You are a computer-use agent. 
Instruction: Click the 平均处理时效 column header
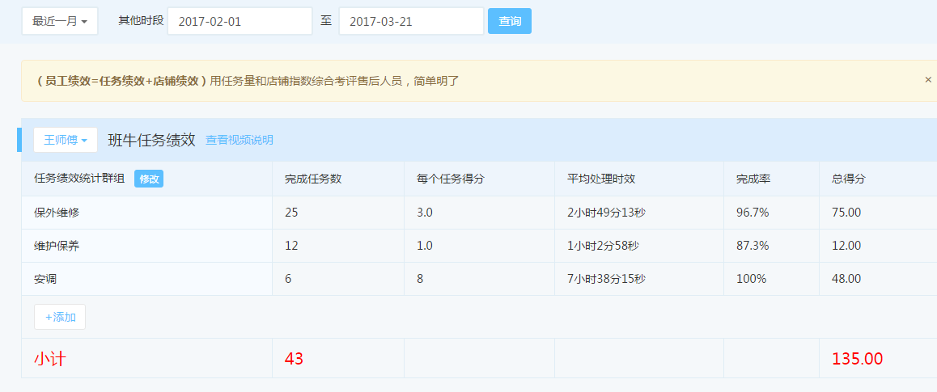coord(601,179)
